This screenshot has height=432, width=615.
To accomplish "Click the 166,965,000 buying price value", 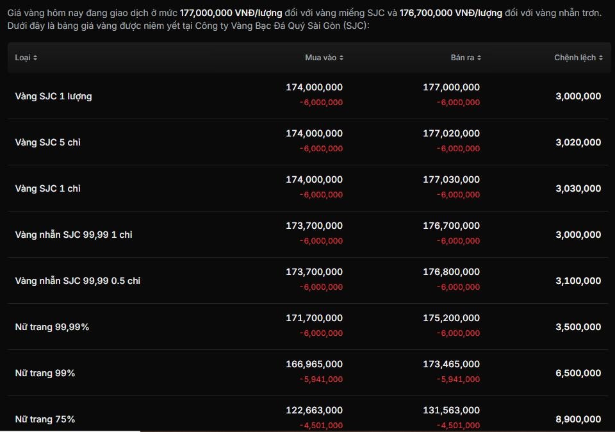I will (x=314, y=364).
